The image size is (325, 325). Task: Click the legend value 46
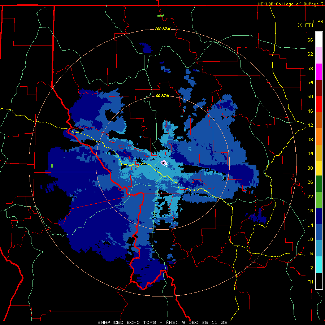tap(310, 111)
